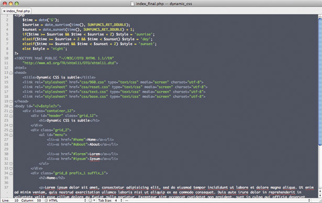Viewport: 322px width, 203px height.
Task: Click the Column value in status bar
Action: (x=39, y=200)
